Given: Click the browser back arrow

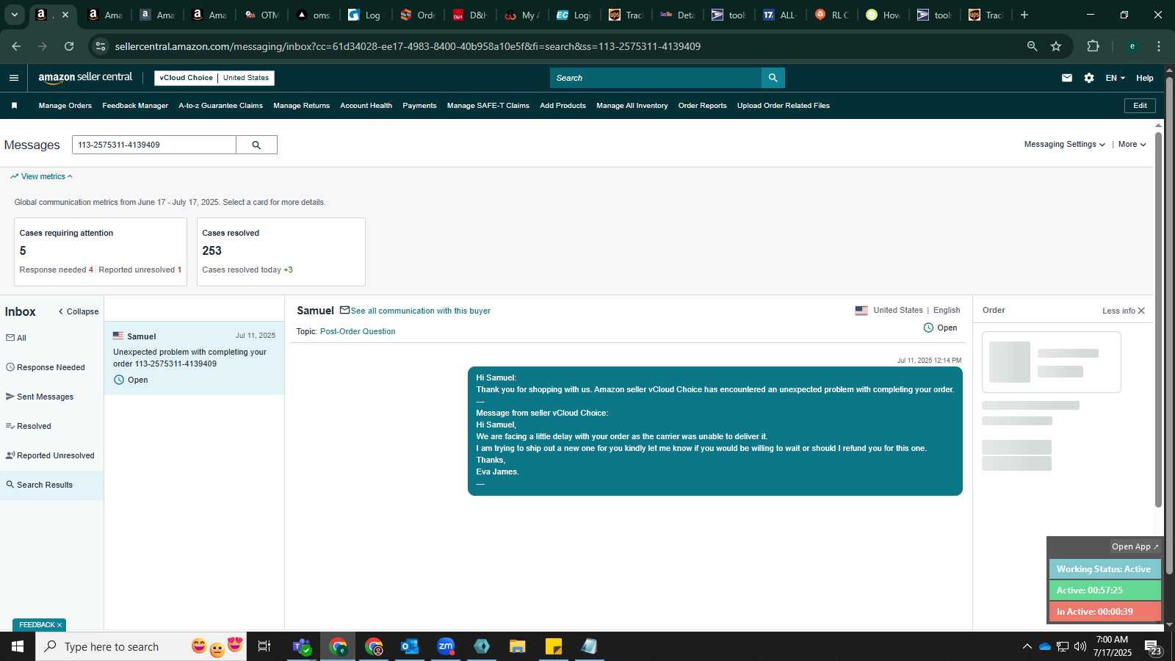Looking at the screenshot, I should pos(16,46).
